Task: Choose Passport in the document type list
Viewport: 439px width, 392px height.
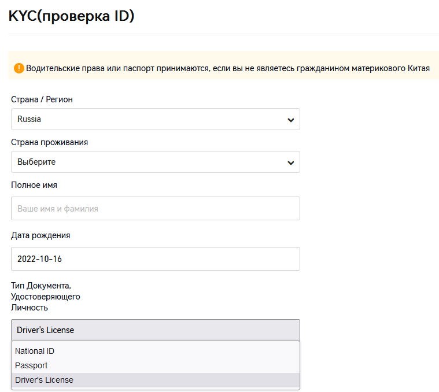Action: point(31,365)
